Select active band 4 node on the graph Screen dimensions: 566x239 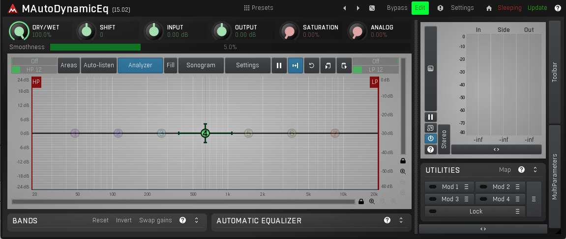click(205, 133)
